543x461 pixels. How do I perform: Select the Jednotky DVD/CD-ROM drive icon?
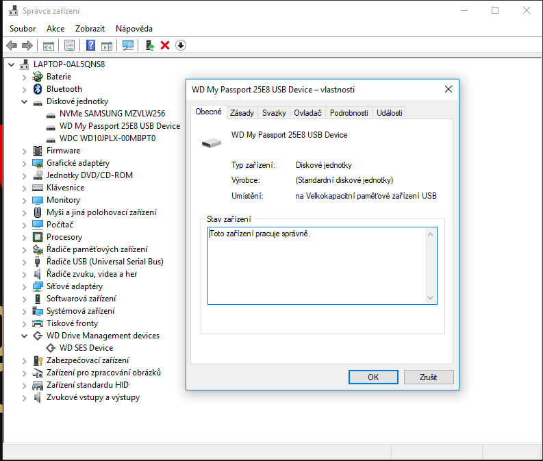[38, 175]
